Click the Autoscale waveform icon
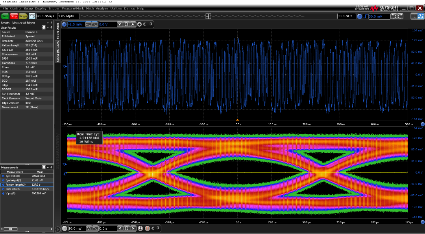 tap(31, 16)
